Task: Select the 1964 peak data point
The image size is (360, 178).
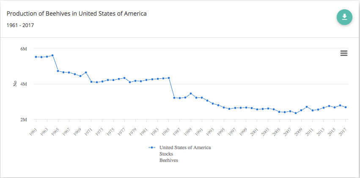Action: [52, 56]
